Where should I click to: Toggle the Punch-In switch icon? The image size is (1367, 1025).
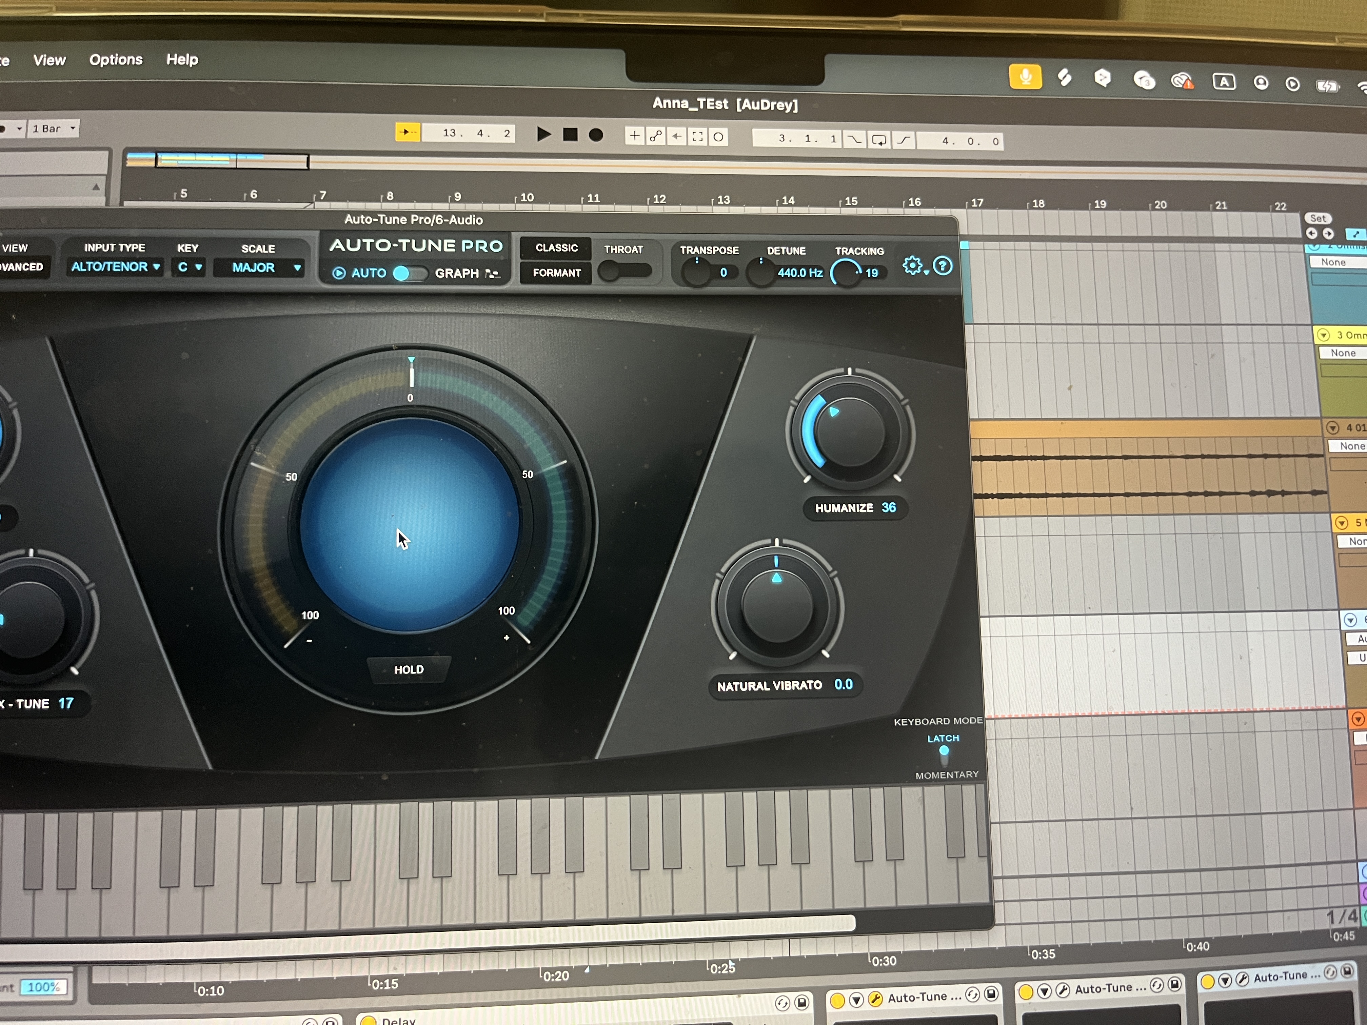coord(855,140)
